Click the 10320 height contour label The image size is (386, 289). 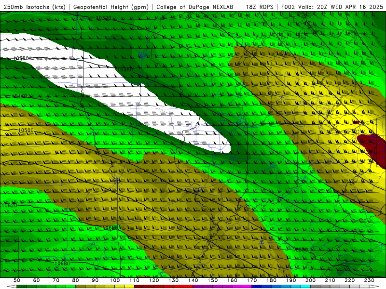(104, 18)
